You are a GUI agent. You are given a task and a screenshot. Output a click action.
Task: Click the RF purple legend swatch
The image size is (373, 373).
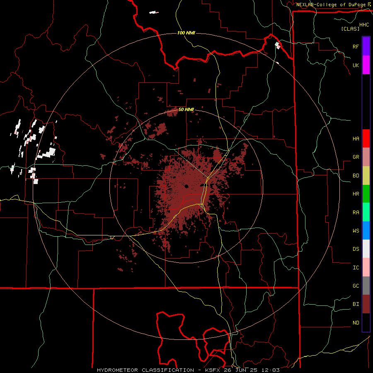[366, 46]
